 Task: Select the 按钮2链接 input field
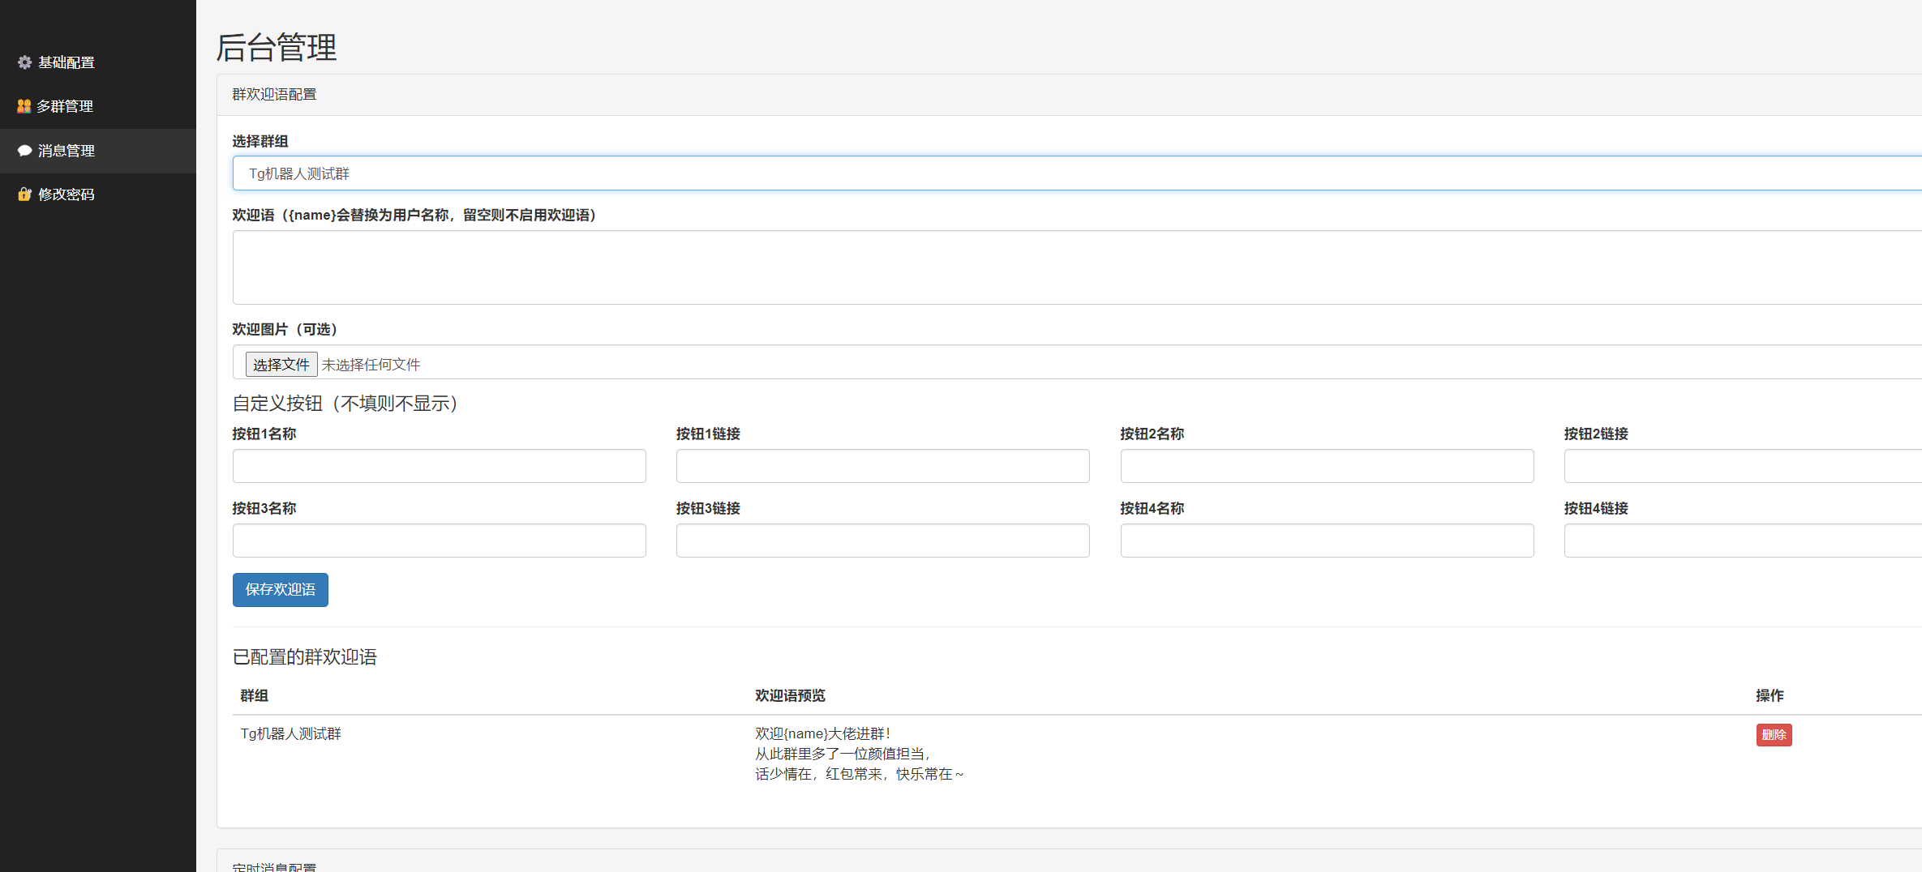click(1742, 466)
